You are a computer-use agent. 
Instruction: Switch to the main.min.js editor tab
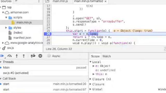(60, 1)
